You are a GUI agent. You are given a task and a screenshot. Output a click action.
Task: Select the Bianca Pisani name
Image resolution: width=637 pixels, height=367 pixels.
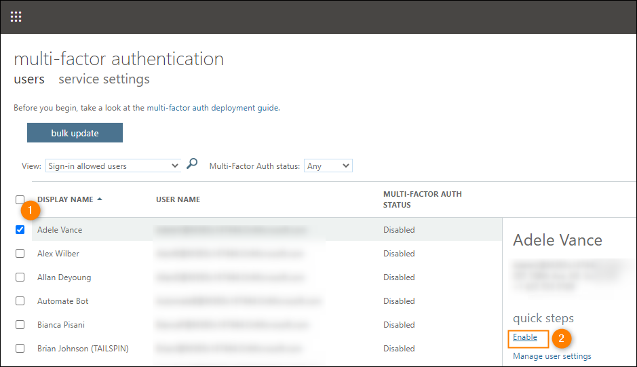(x=61, y=325)
